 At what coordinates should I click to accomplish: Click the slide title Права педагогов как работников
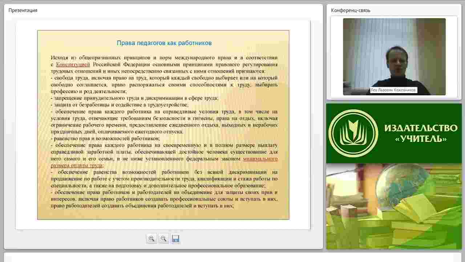[163, 43]
